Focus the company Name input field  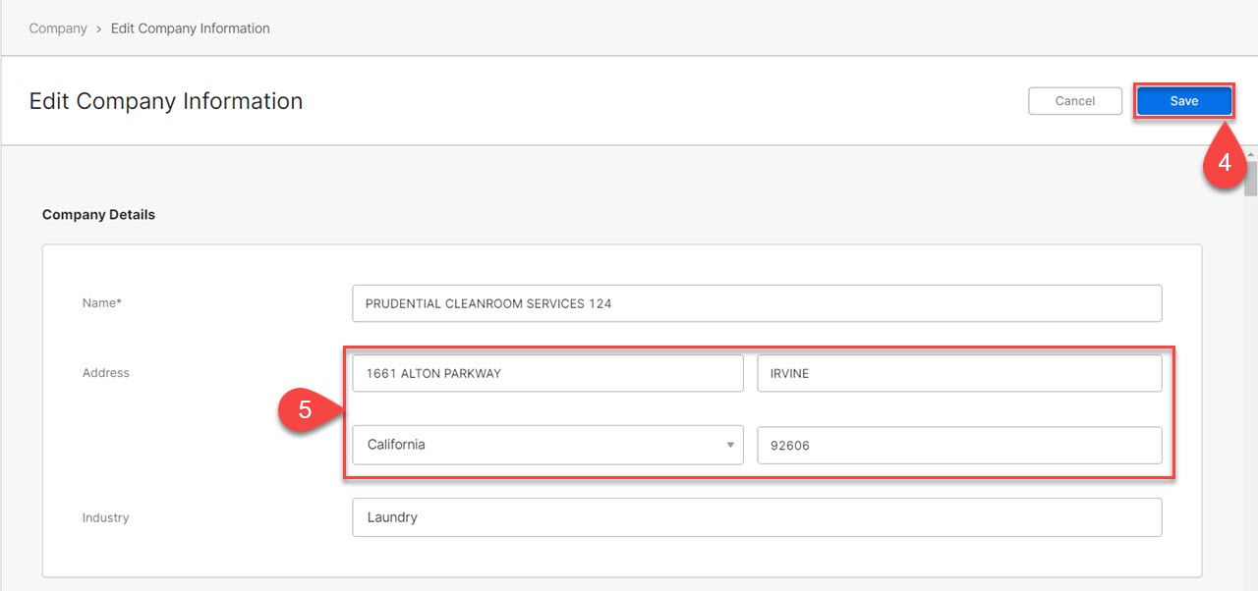point(757,303)
